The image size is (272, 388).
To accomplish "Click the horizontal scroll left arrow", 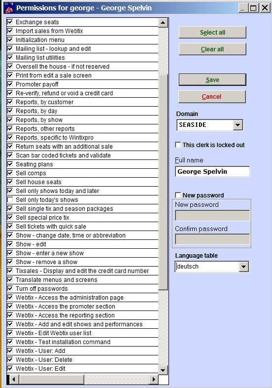I will pyautogui.click(x=13, y=379).
